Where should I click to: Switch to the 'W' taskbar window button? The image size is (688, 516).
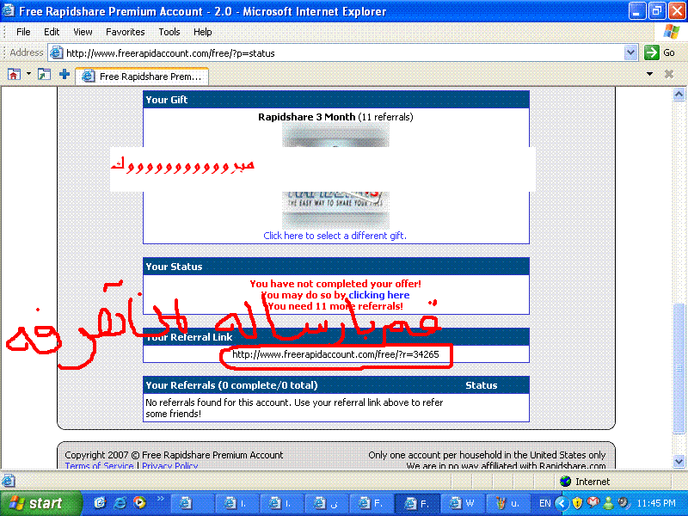tap(461, 503)
